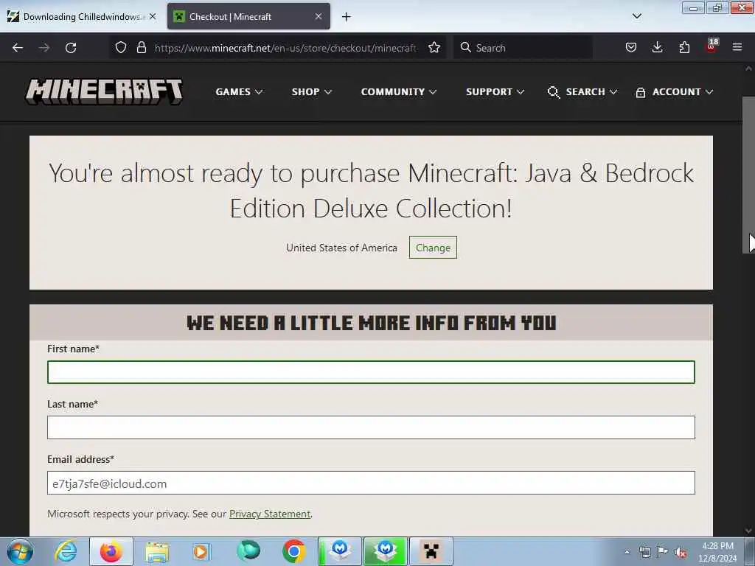Show Firefox downloads panel

tap(657, 47)
